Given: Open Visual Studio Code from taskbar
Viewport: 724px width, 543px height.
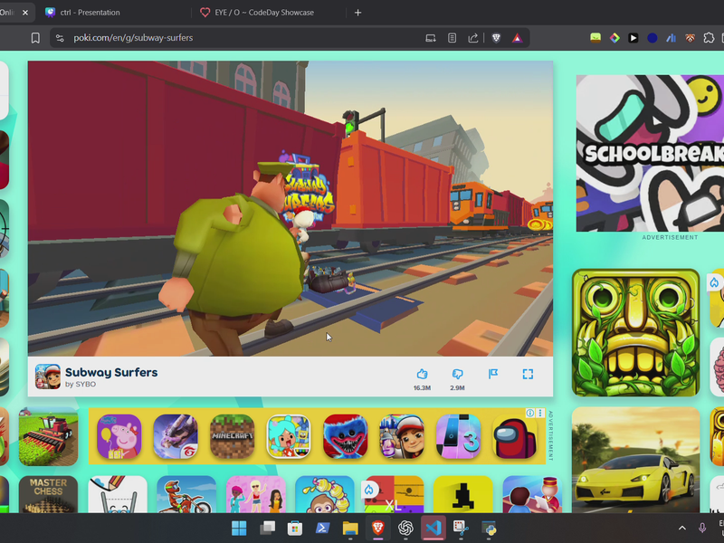Looking at the screenshot, I should (x=433, y=528).
